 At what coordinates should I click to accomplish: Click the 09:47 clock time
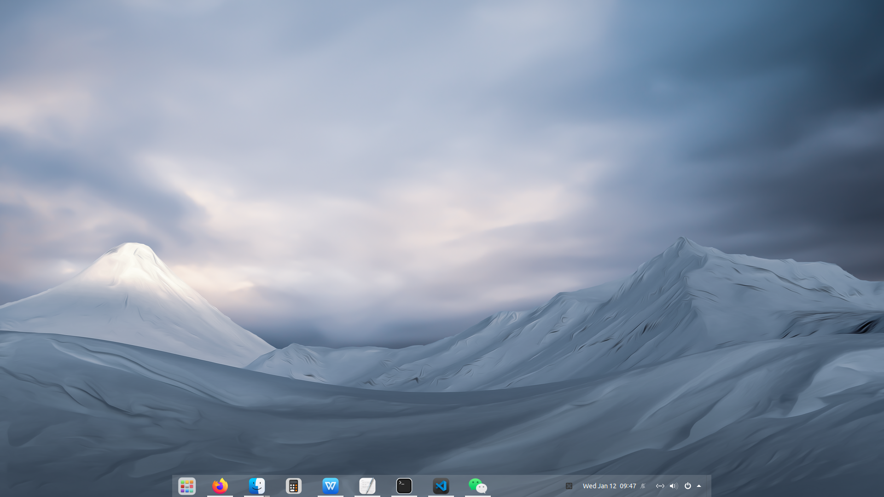628,486
